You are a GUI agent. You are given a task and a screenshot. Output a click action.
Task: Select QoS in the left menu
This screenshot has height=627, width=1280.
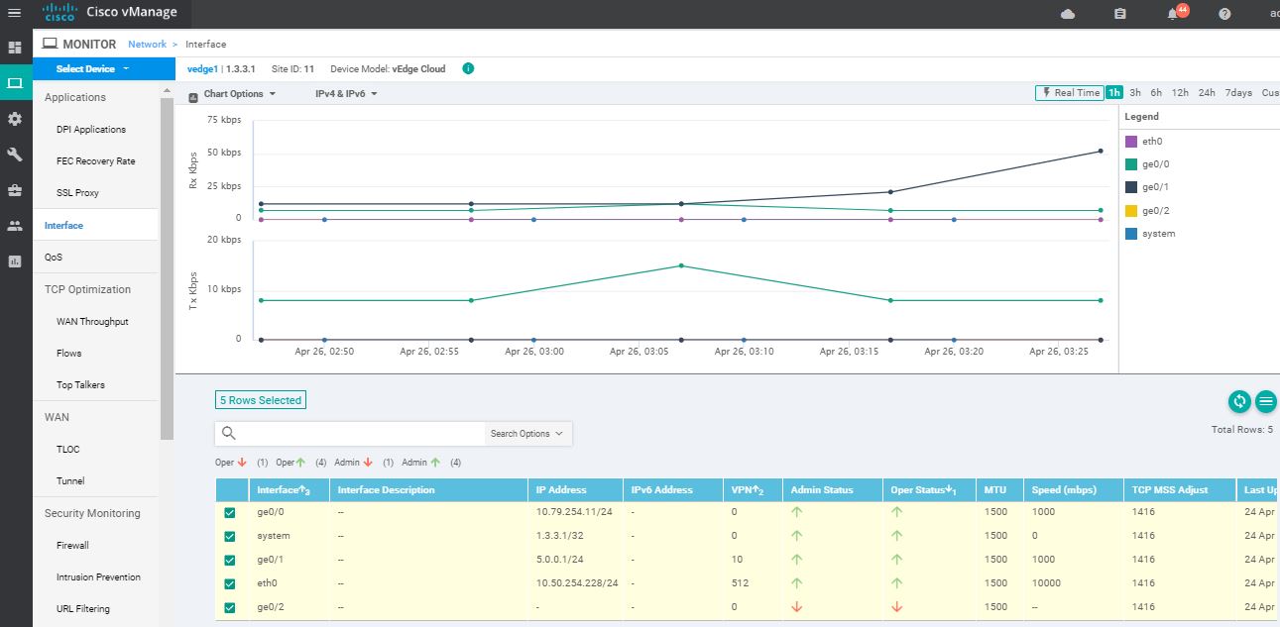(x=54, y=258)
